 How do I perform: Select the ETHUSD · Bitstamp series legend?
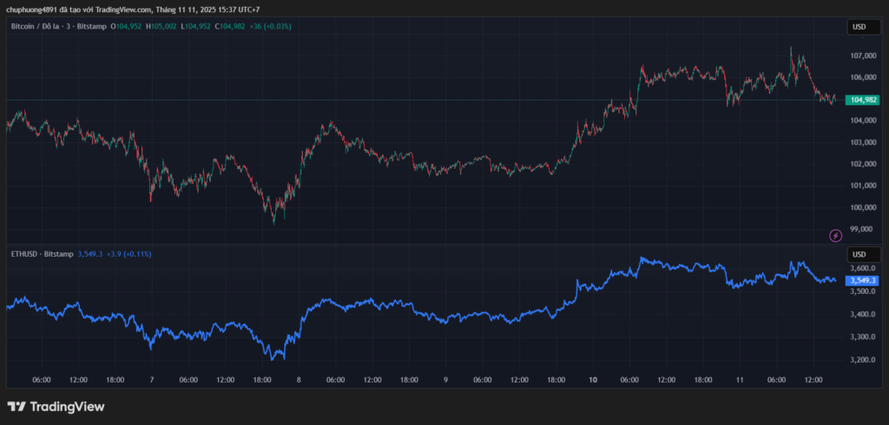click(41, 254)
